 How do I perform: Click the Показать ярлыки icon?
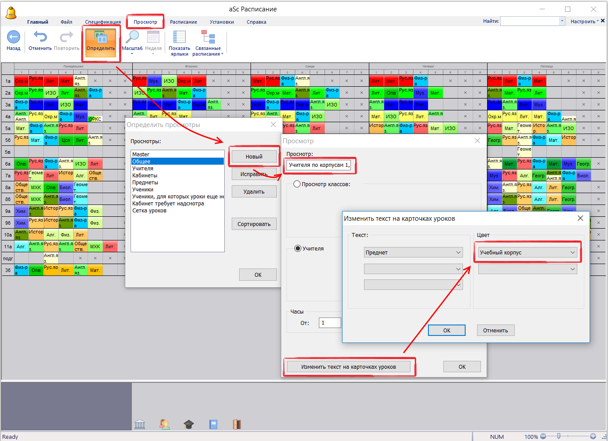click(179, 38)
